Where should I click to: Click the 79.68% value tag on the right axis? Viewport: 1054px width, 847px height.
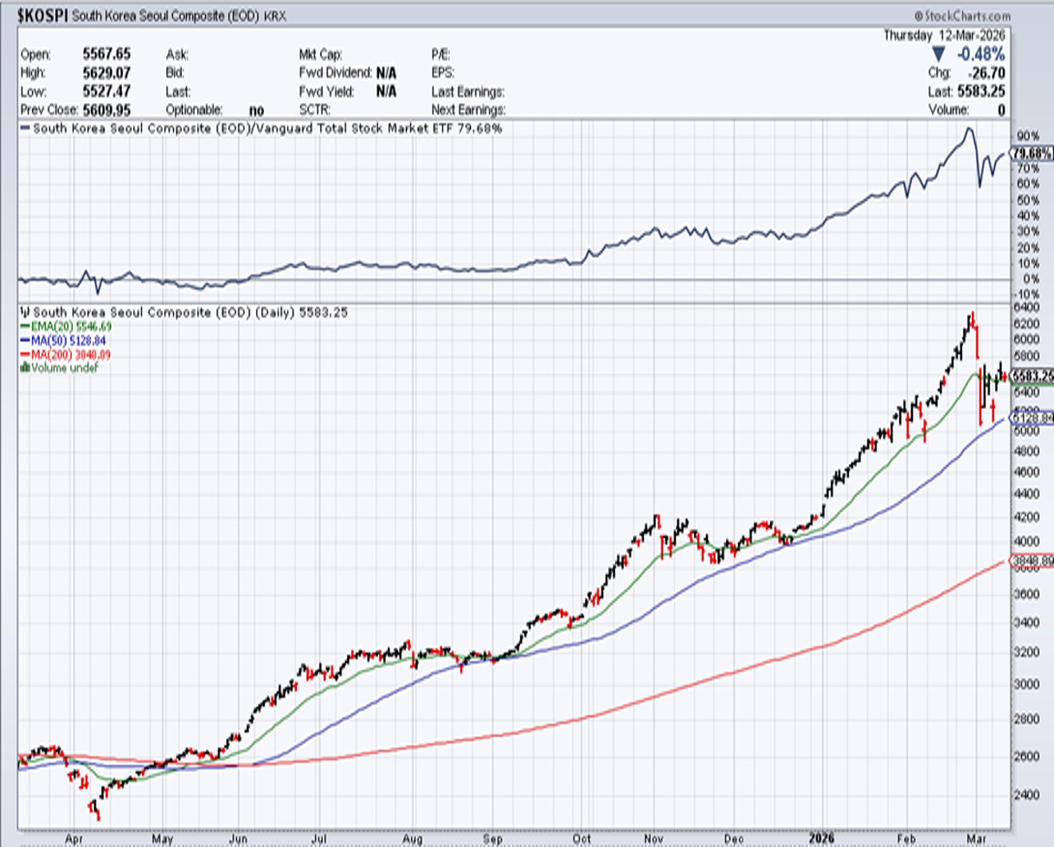click(x=1032, y=153)
